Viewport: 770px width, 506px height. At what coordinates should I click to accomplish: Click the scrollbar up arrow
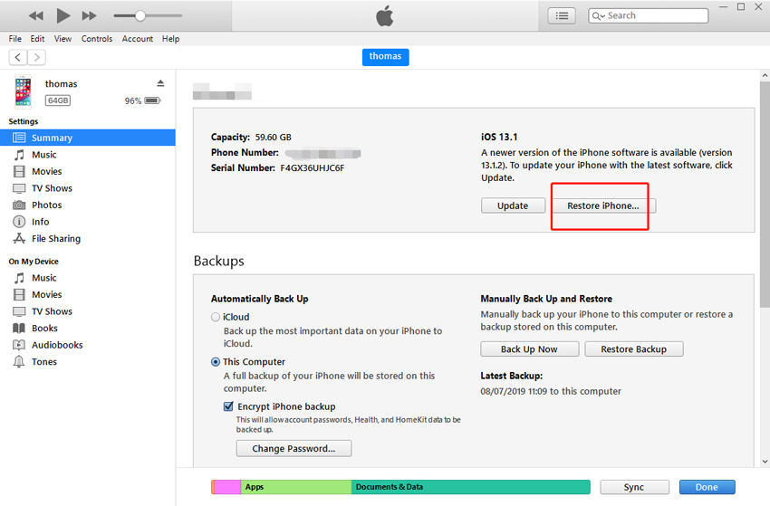(x=765, y=75)
